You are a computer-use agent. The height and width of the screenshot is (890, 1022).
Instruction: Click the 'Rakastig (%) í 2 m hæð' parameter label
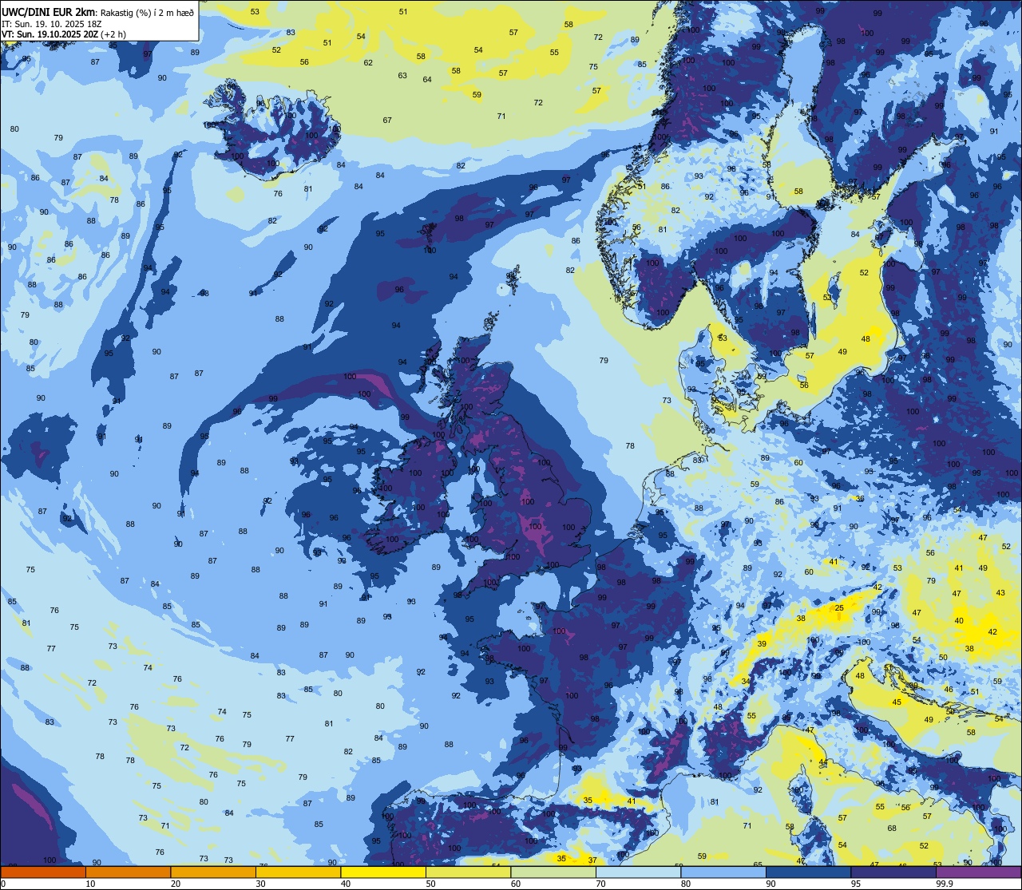(x=148, y=12)
